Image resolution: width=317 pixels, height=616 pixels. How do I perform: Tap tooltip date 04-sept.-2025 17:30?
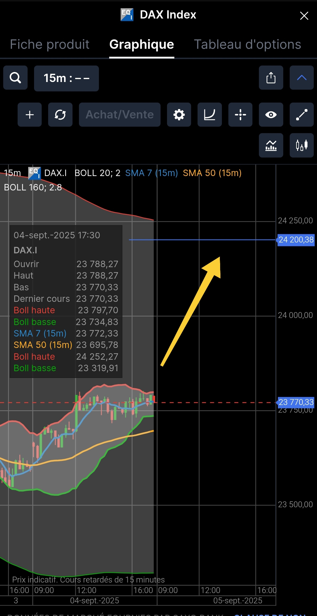pos(57,235)
